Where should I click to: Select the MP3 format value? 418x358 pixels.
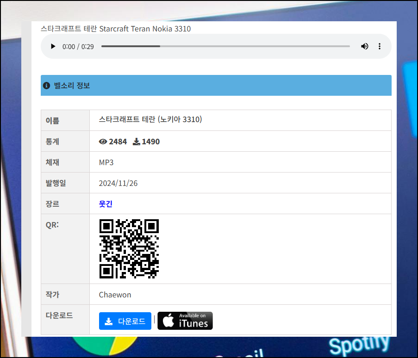(x=106, y=162)
